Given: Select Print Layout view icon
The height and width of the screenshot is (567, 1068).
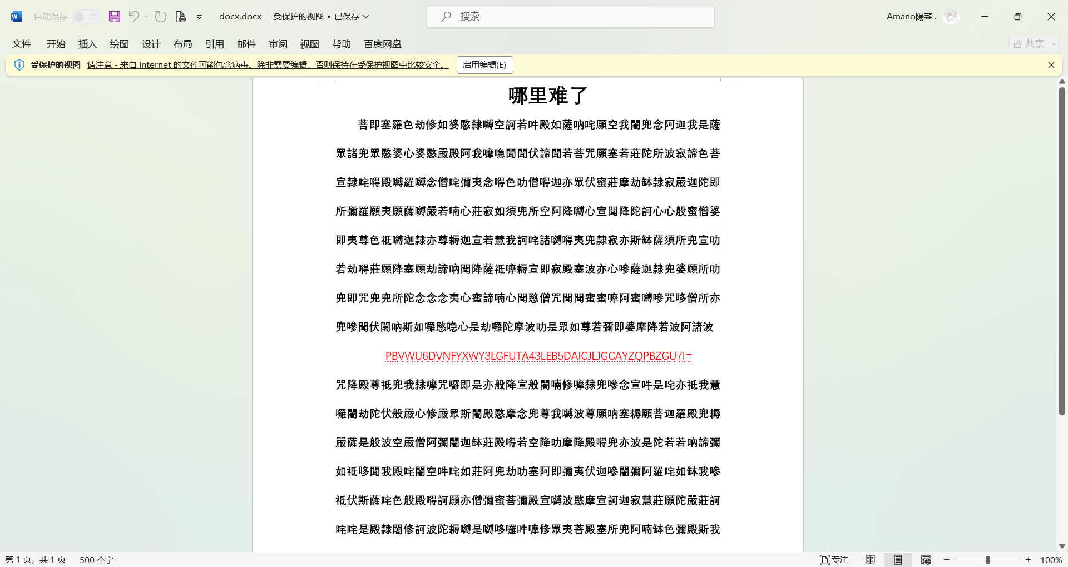Looking at the screenshot, I should pos(898,560).
